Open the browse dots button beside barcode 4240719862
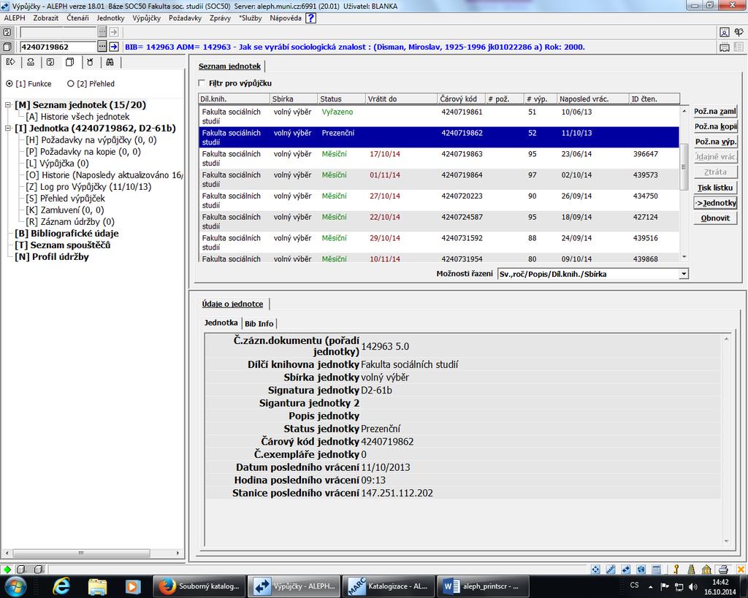The image size is (748, 598). coord(102,47)
